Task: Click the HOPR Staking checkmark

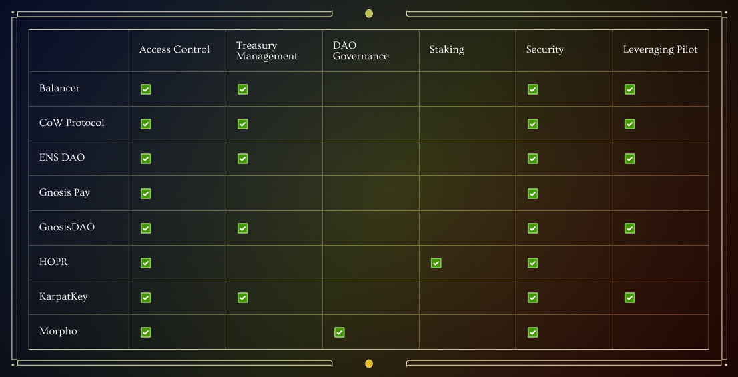Action: point(436,263)
